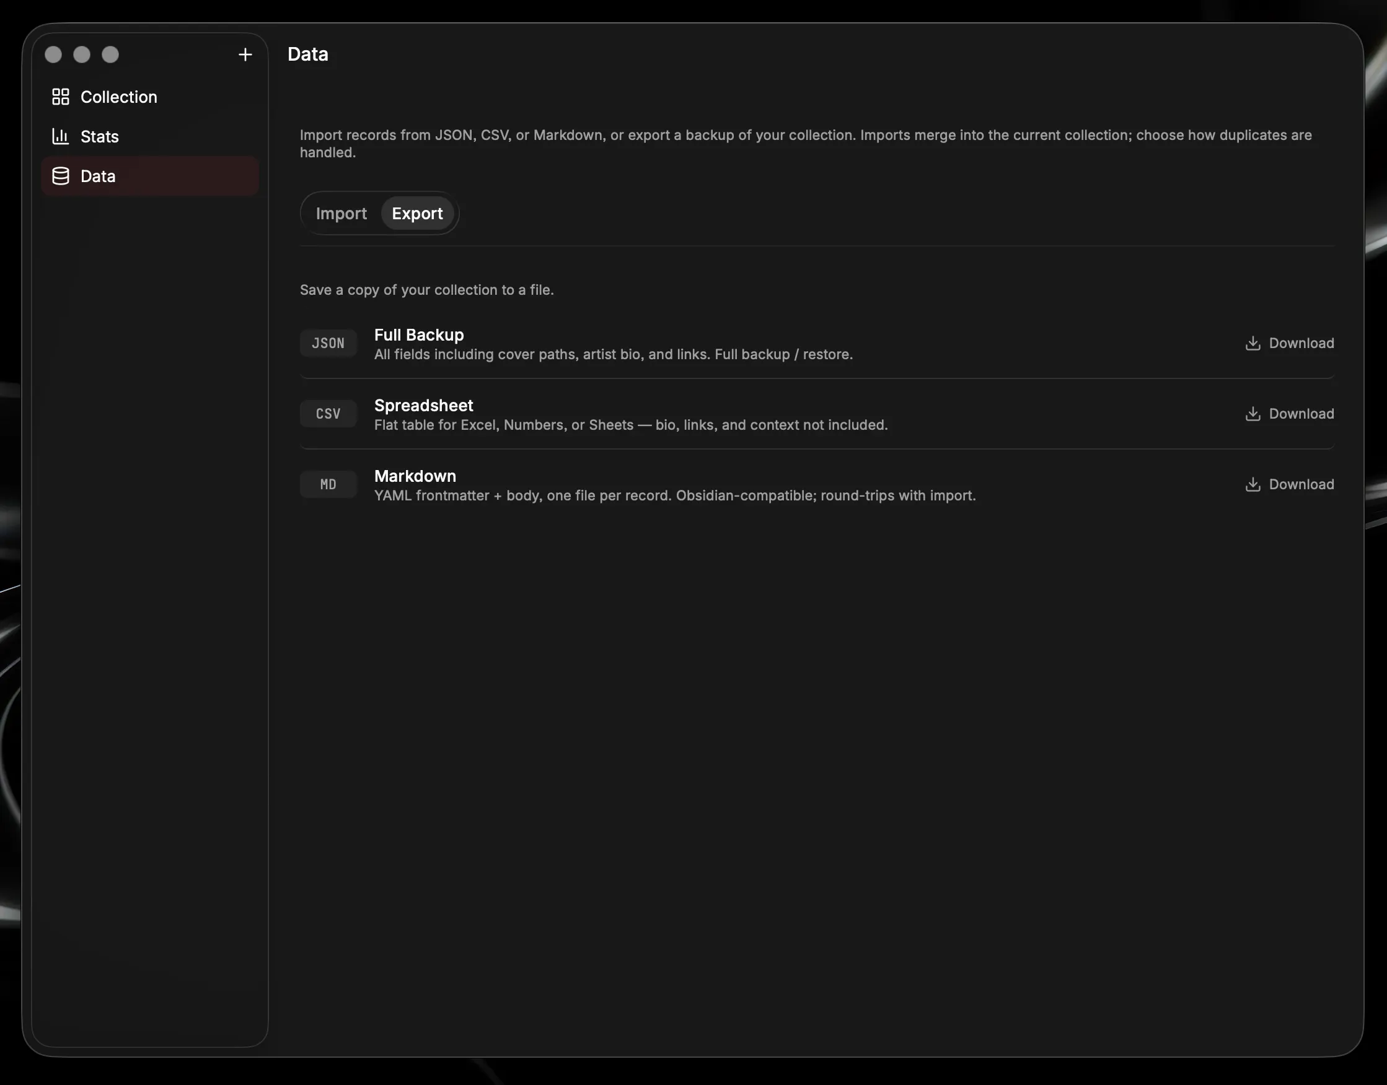Open the Stats section in the sidebar
The width and height of the screenshot is (1387, 1085).
pos(150,136)
